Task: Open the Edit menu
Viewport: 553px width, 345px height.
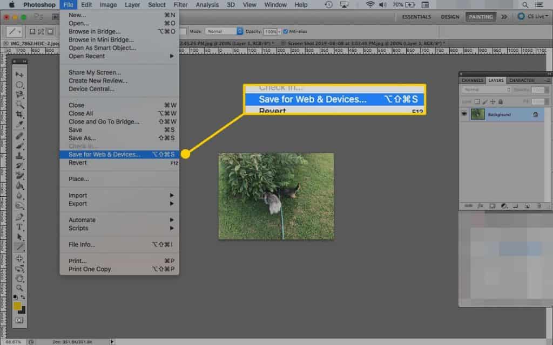Action: pos(86,4)
